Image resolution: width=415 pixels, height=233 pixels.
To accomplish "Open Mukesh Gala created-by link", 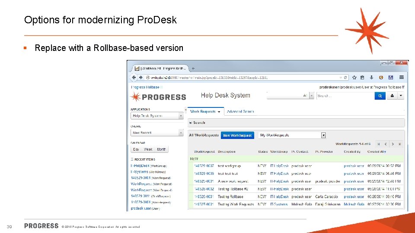I will (354, 204).
